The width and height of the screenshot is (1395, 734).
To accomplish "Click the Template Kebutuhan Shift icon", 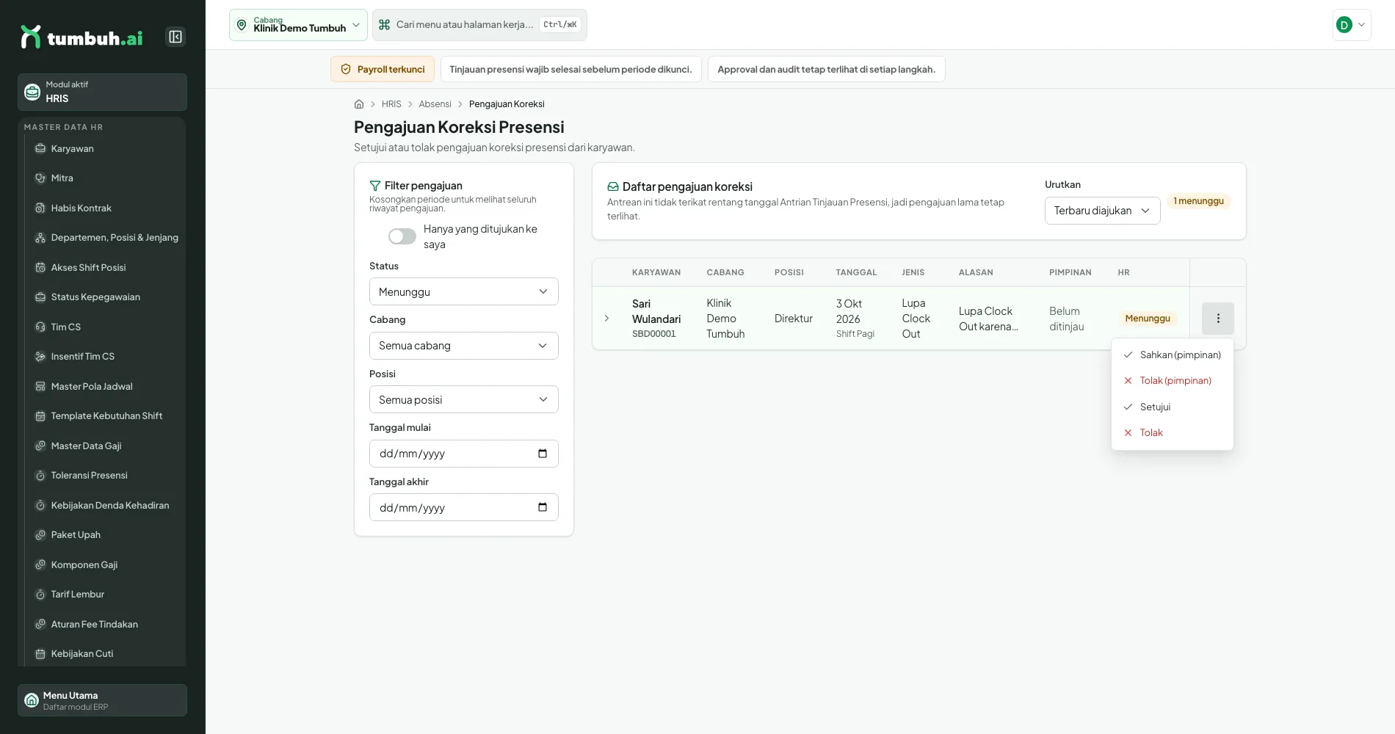I will tap(40, 416).
